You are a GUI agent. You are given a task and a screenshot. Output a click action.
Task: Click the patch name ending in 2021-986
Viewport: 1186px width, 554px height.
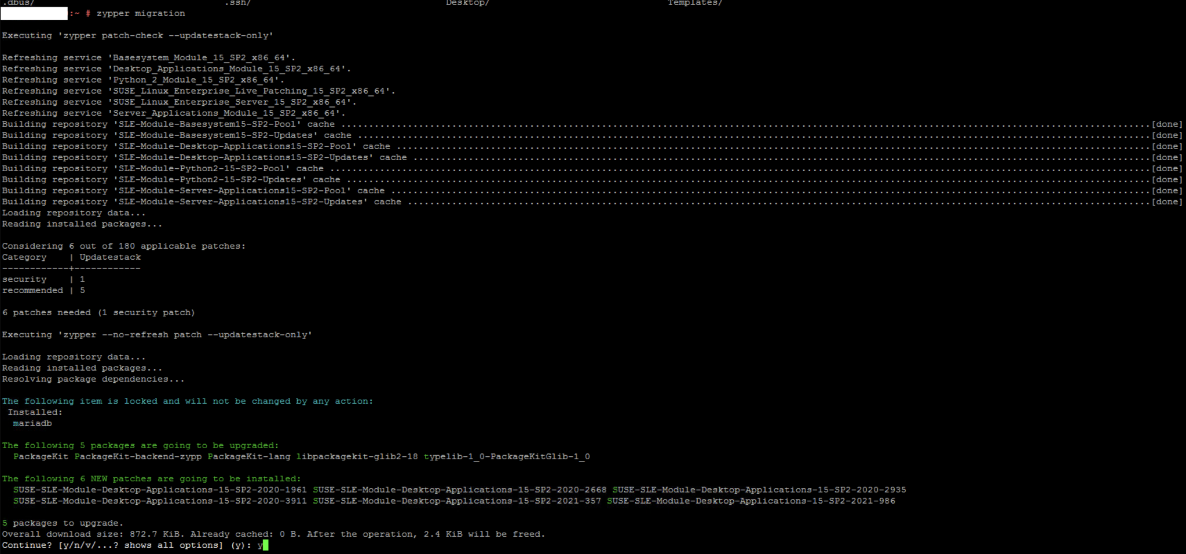click(x=751, y=501)
